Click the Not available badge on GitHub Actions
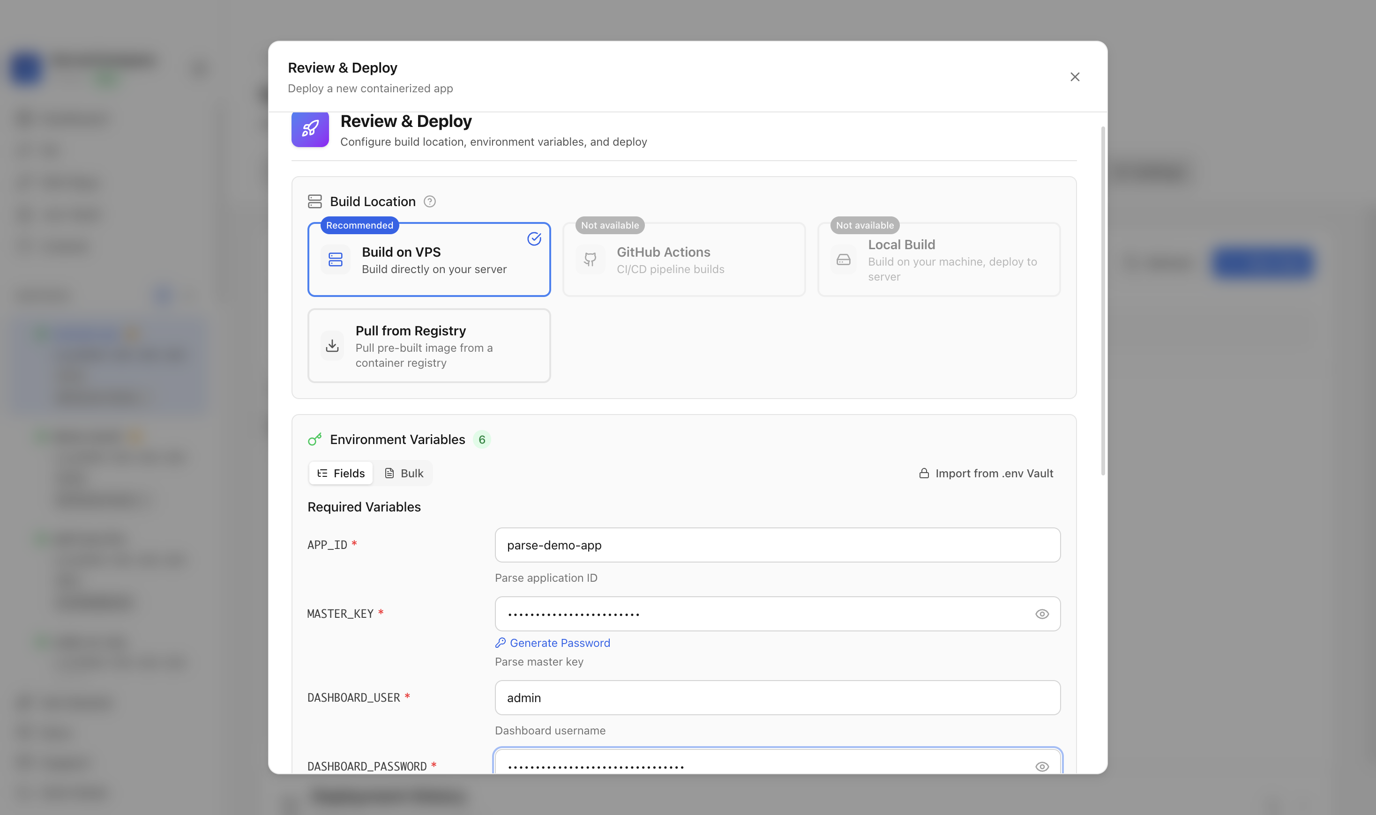Screen dimensions: 1376x815 pyautogui.click(x=610, y=225)
